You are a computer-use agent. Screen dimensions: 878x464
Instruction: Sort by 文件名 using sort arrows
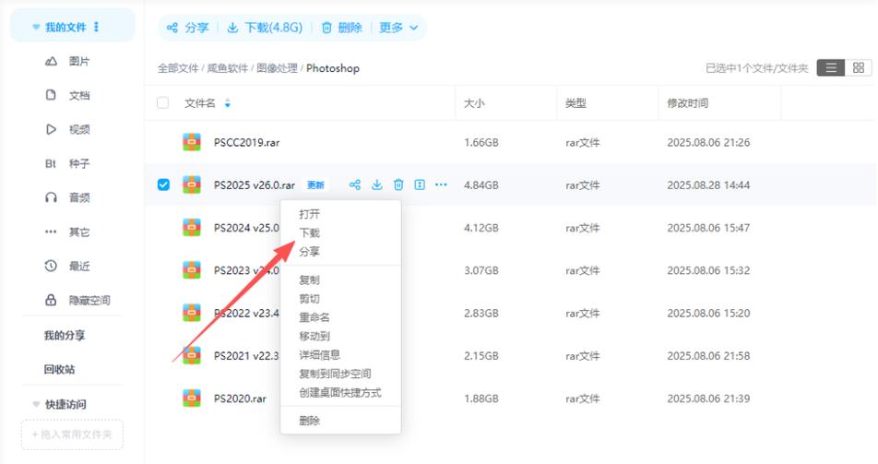(227, 103)
